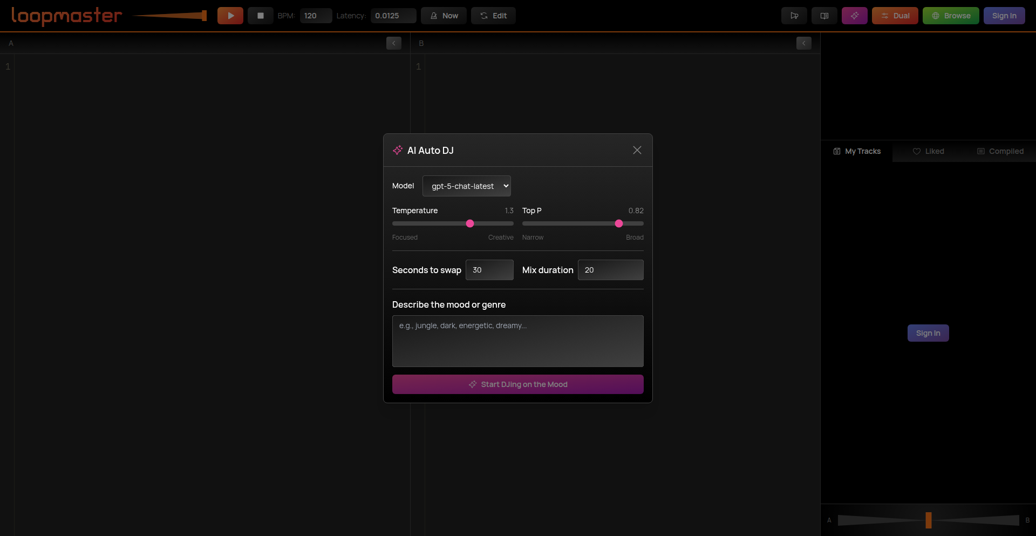Open the Model dropdown gpt-5-chat-latest
Image resolution: width=1036 pixels, height=536 pixels.
coord(466,186)
